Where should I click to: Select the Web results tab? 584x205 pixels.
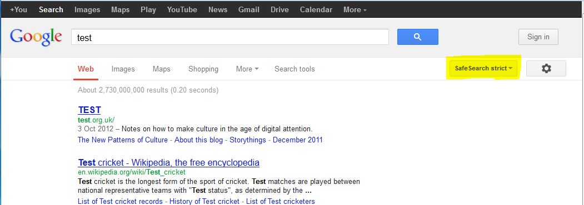[x=86, y=69]
